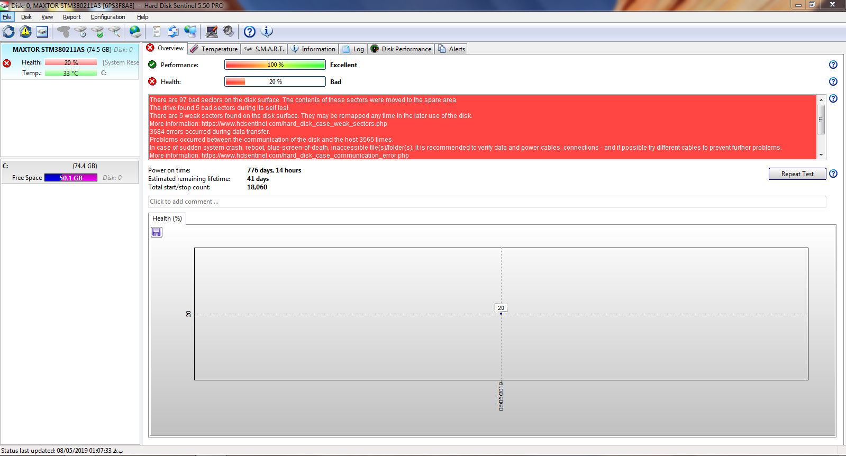Open the File menu
846x456 pixels.
[7, 17]
